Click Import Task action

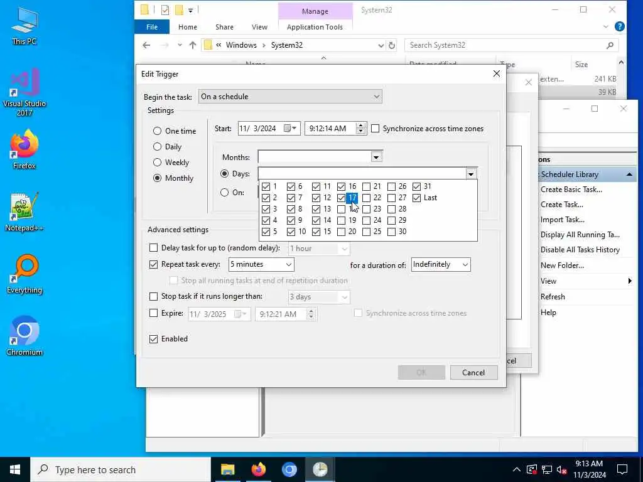(562, 220)
